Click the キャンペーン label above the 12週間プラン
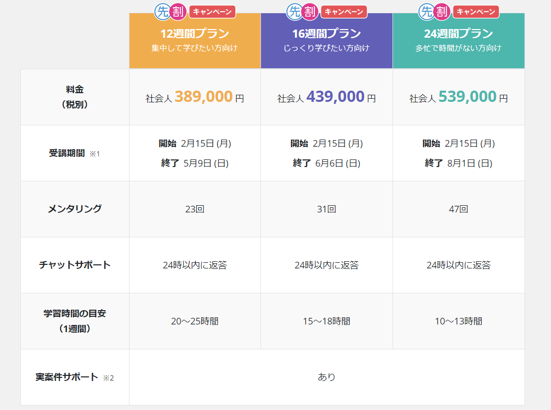 pos(212,12)
